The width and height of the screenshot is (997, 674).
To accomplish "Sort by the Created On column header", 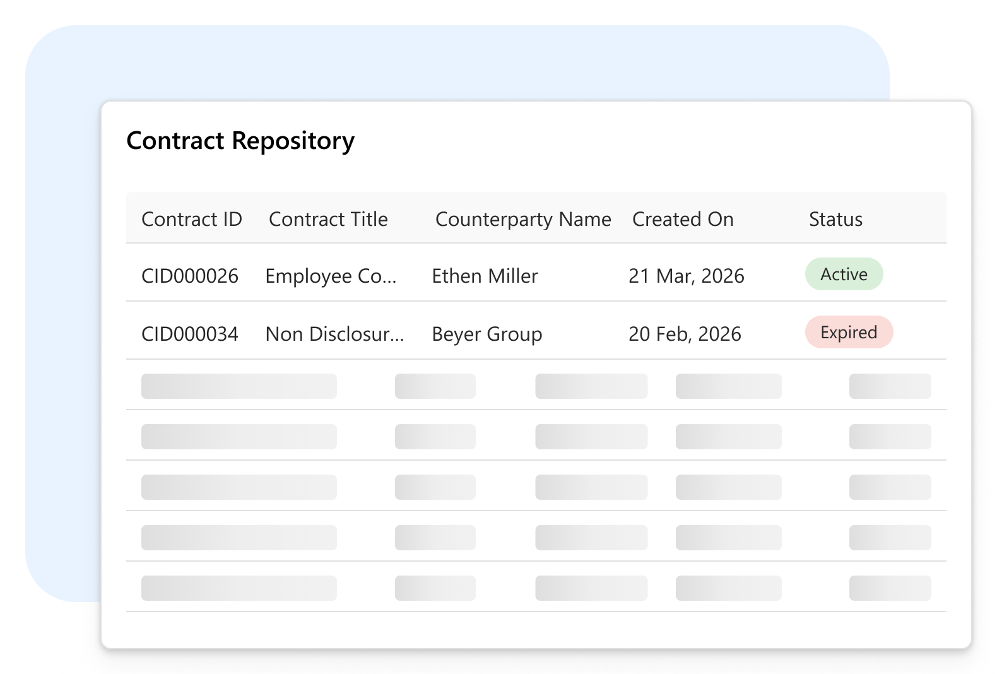I will point(683,219).
